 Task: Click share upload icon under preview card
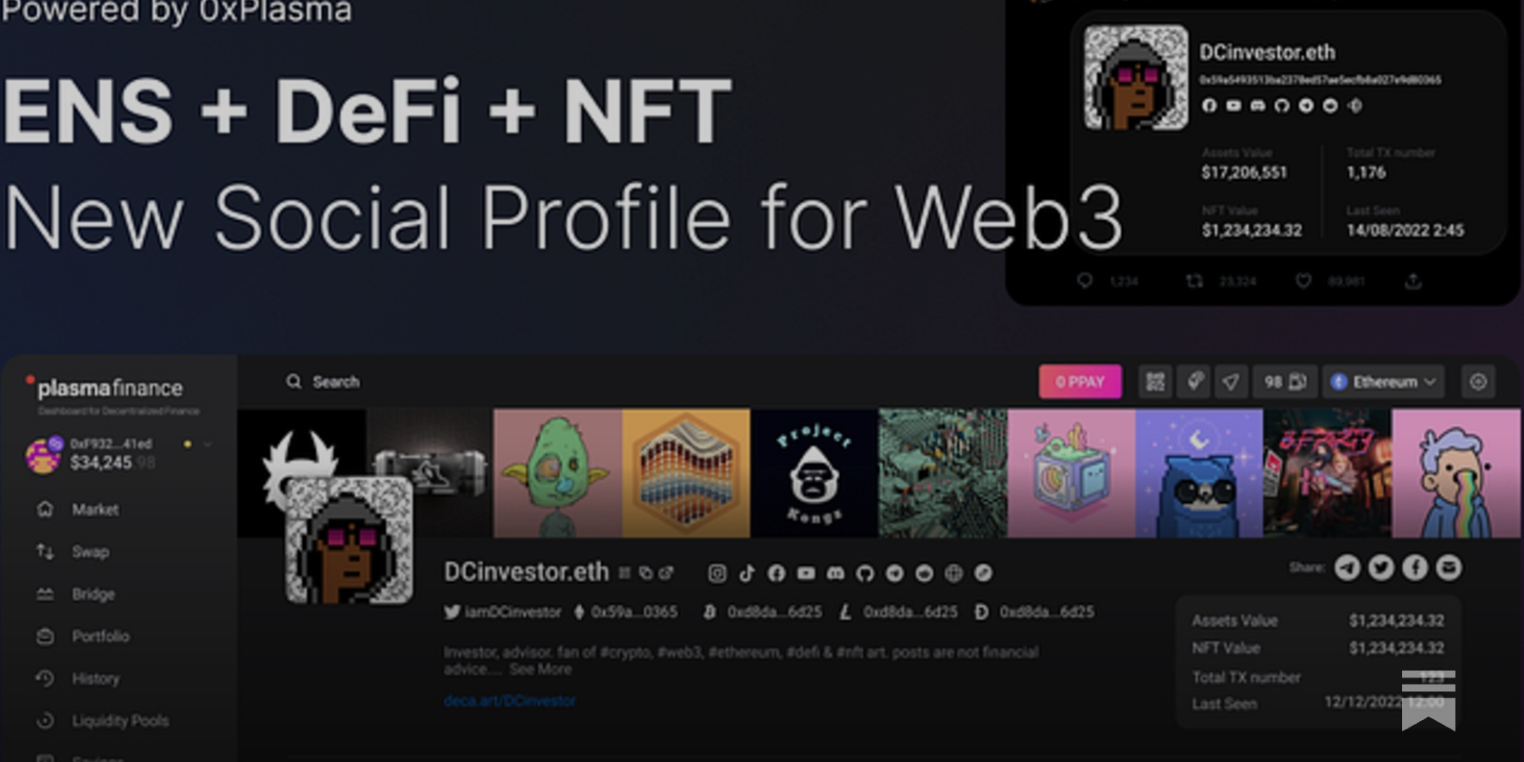[1414, 281]
